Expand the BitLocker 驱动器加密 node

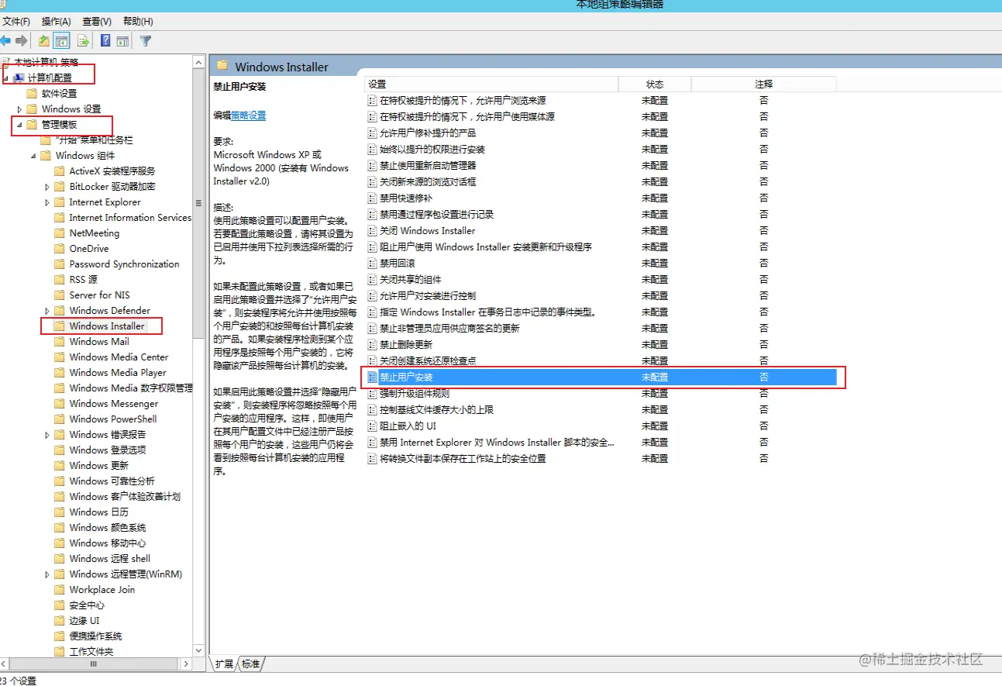click(x=47, y=187)
